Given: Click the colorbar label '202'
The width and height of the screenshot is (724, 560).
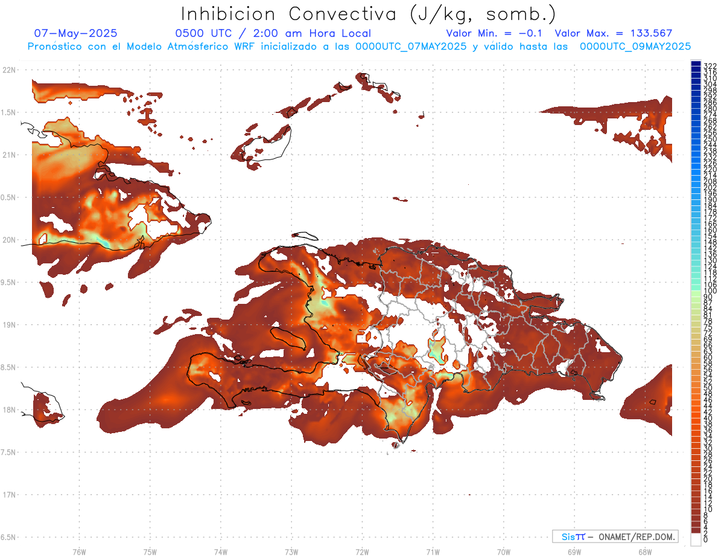Looking at the screenshot, I should tap(710, 187).
